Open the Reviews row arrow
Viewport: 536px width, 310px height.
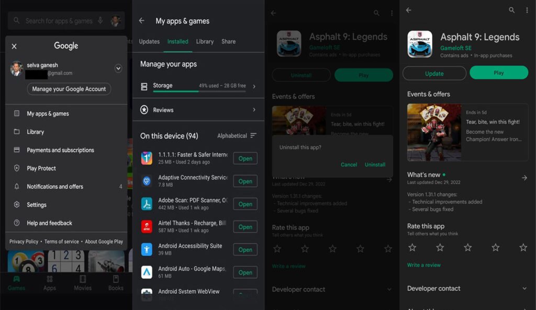pos(254,110)
